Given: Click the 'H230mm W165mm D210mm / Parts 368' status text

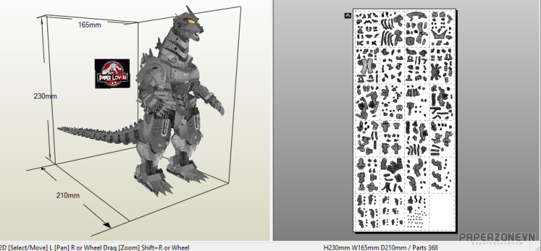Looking at the screenshot, I should (381, 247).
